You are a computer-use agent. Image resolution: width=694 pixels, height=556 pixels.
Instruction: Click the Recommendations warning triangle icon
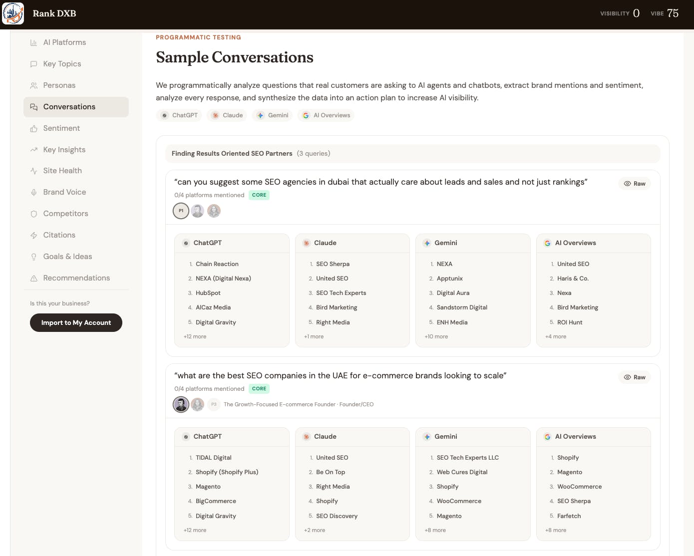click(33, 278)
